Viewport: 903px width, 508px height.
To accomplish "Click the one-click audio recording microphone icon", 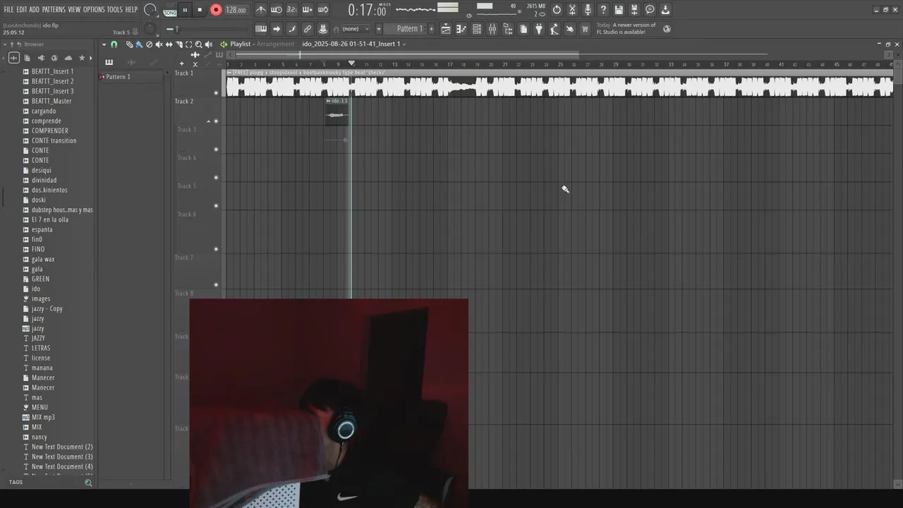I will coord(588,10).
